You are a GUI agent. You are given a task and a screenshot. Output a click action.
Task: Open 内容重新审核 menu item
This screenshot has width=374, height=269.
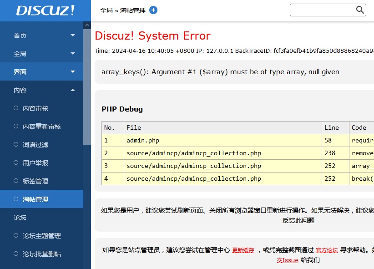coord(42,127)
